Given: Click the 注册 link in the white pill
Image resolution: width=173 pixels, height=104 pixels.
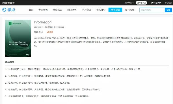Looking at the screenshot, I should click(x=144, y=3).
